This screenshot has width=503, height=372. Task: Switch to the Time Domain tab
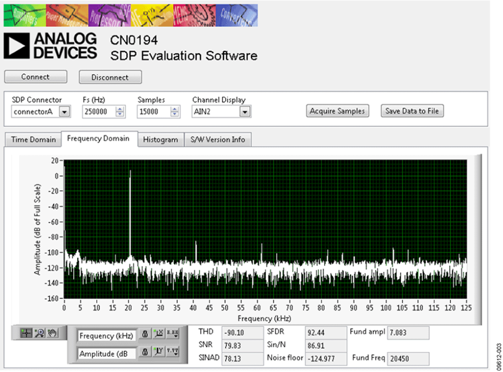pos(34,139)
